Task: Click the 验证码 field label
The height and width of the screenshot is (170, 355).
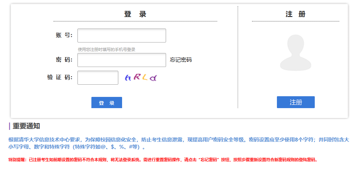Action: [60, 77]
